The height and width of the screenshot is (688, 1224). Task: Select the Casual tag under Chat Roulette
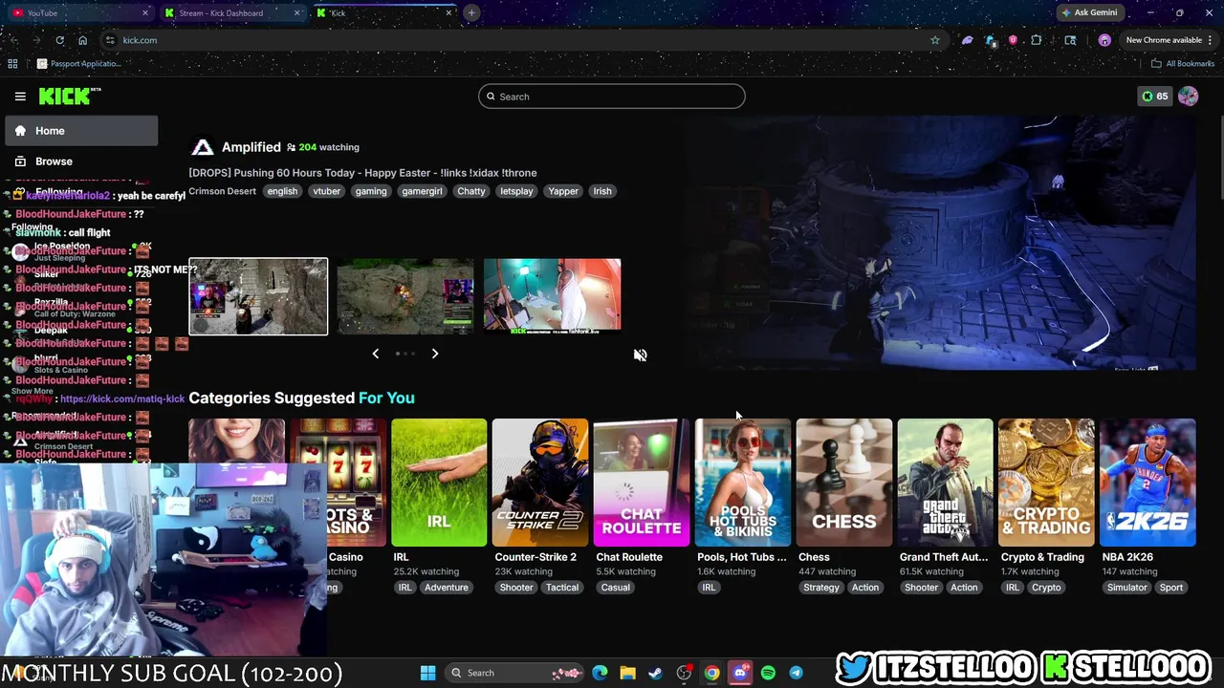pos(616,588)
